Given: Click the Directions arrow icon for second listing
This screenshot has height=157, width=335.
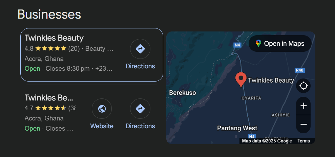Looking at the screenshot, I should click(140, 109).
